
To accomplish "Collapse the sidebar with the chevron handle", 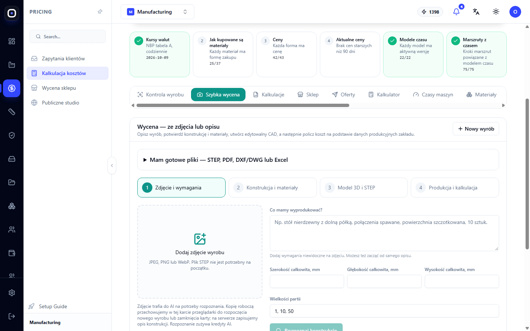I will 112,165.
